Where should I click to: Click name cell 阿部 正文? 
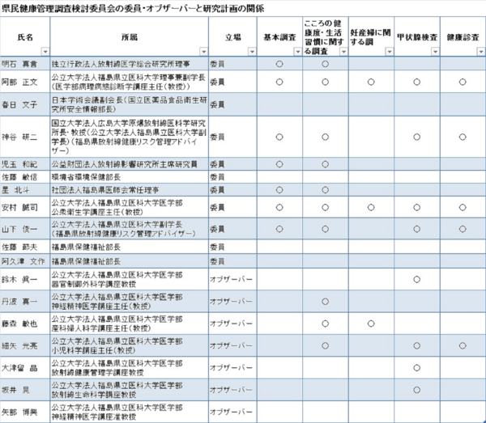(x=25, y=82)
